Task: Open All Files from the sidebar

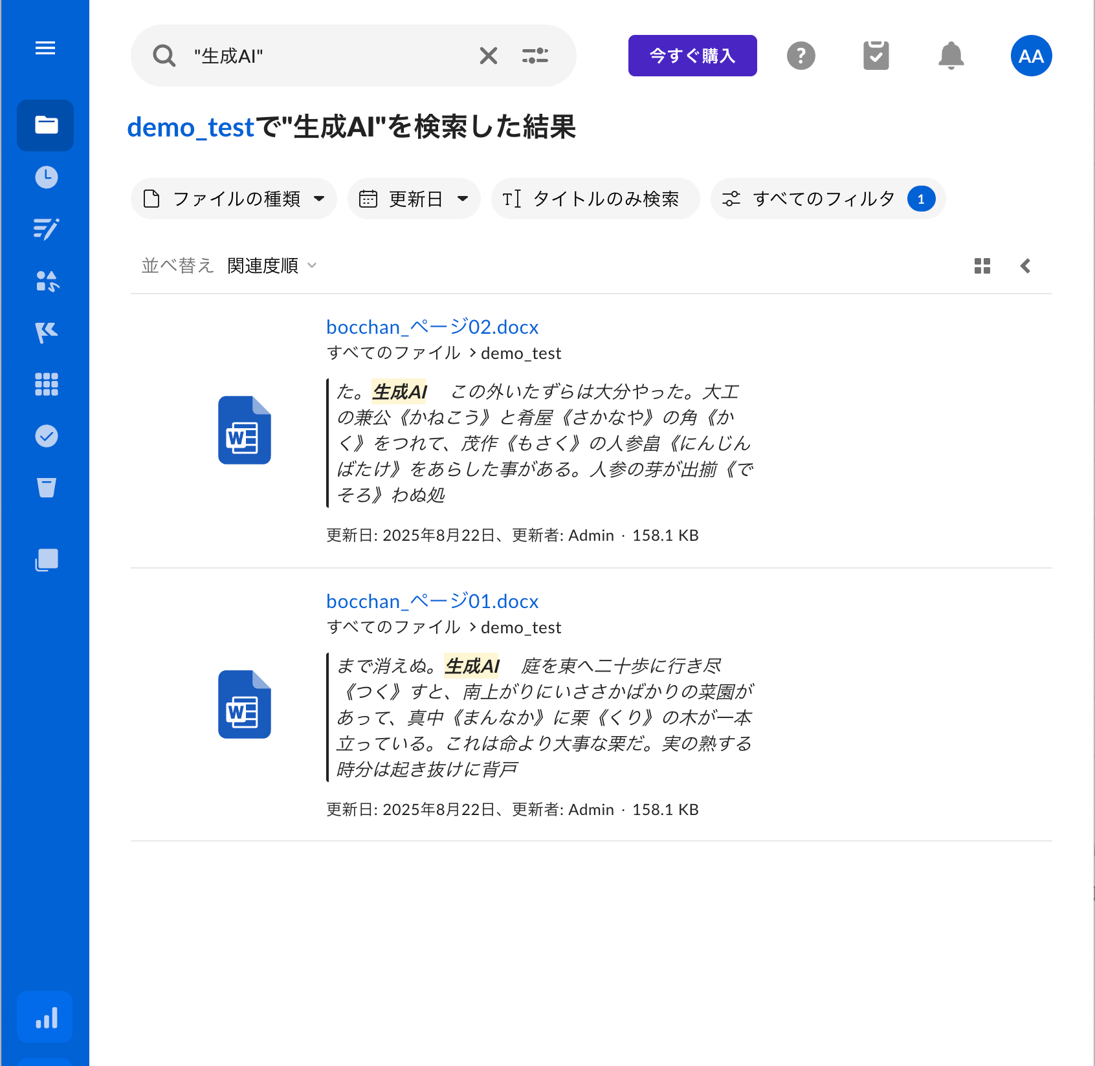Action: [45, 125]
